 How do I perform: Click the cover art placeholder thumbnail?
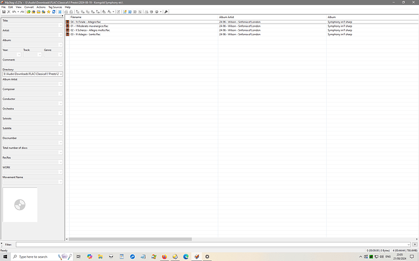tap(20, 205)
